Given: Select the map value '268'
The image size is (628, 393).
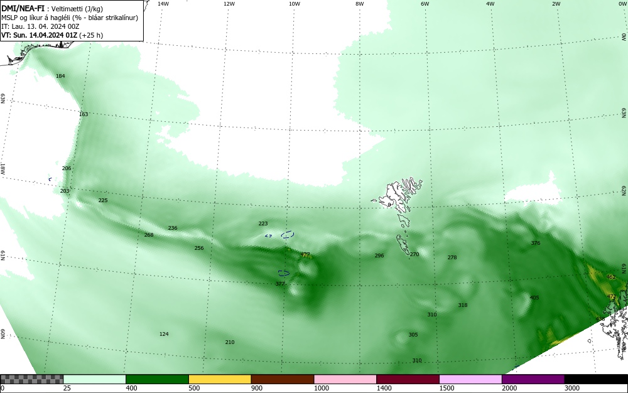Looking at the screenshot, I should [149, 235].
